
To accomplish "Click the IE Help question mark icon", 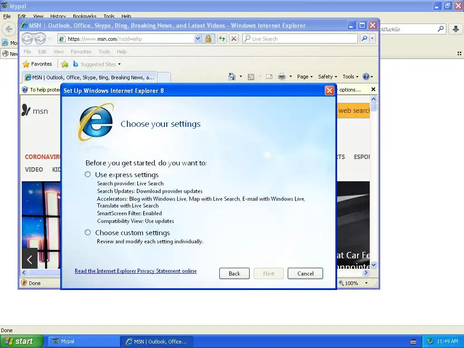I will tap(366, 77).
